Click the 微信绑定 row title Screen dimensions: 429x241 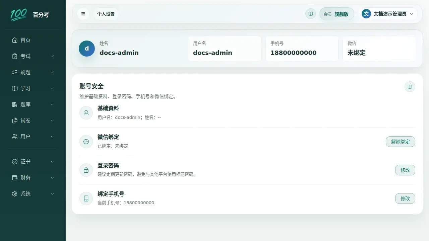tap(108, 137)
